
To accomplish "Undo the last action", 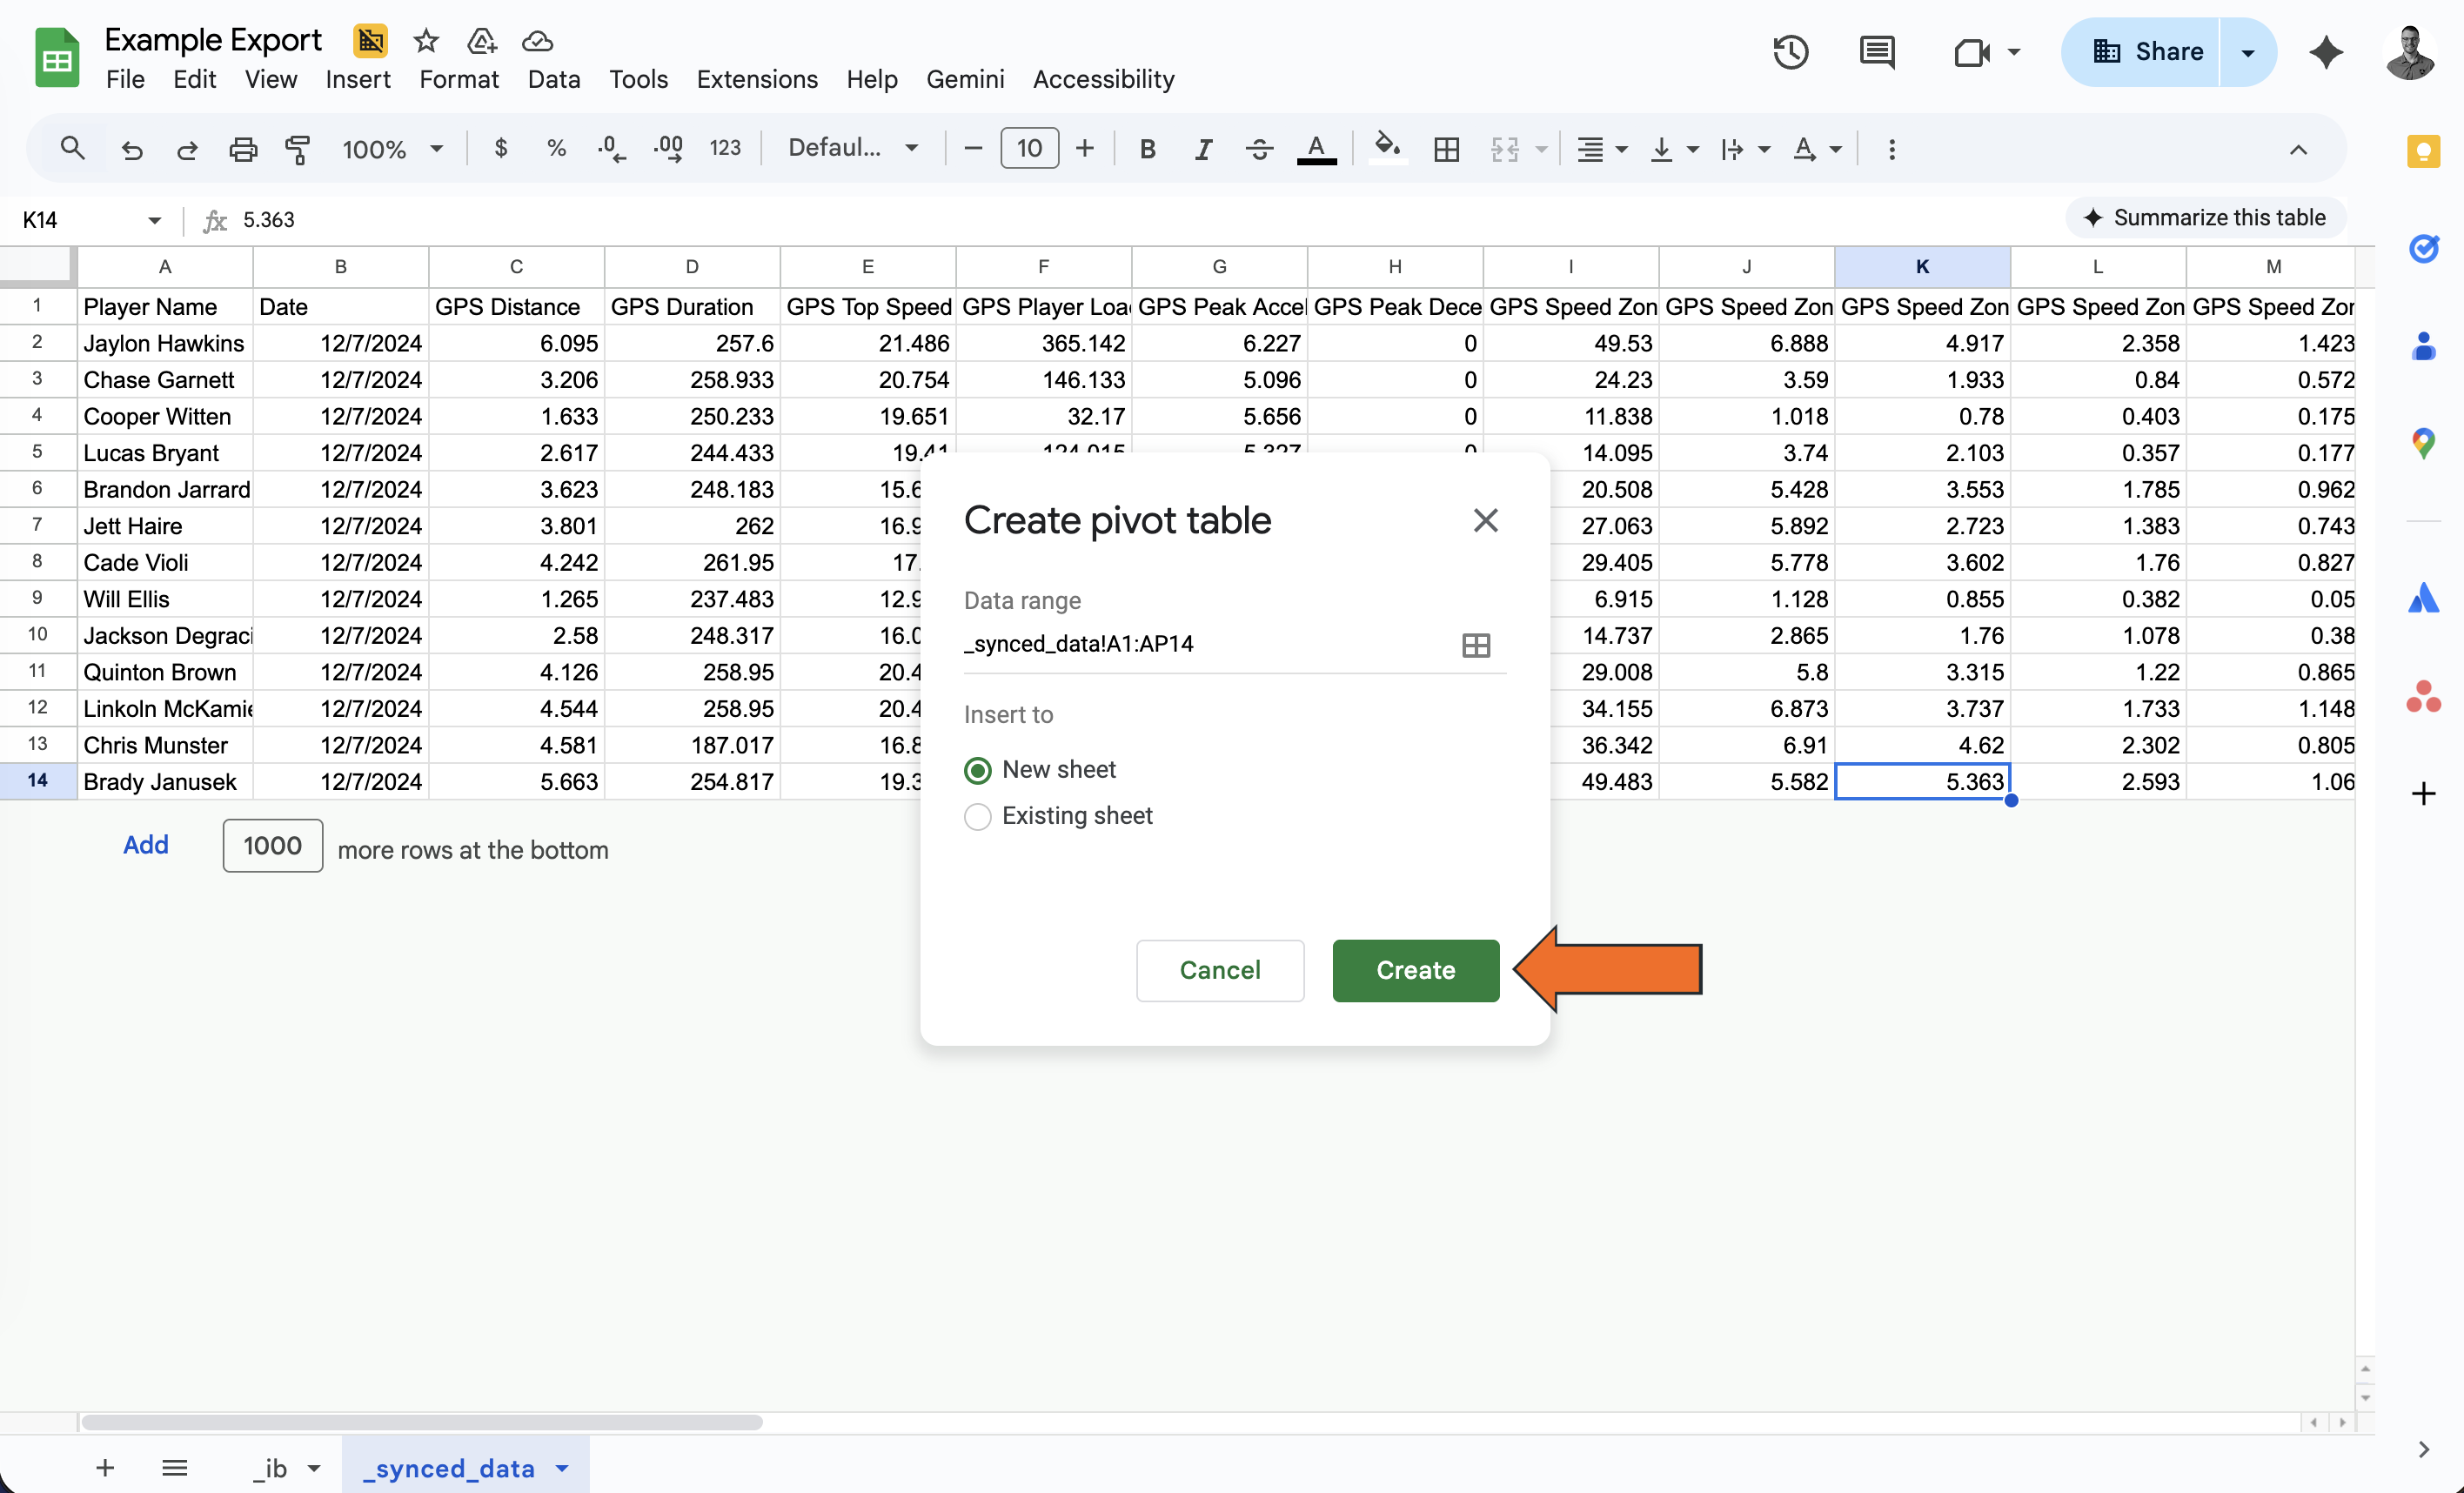I will coord(131,150).
